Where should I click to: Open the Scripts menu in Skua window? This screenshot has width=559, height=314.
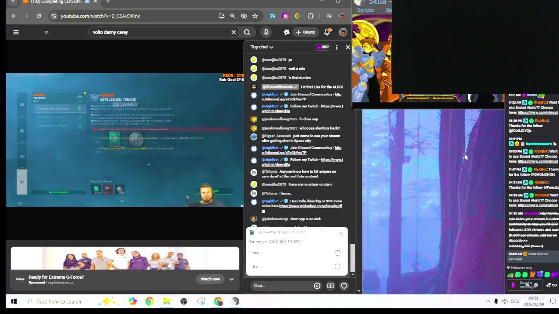(365, 10)
